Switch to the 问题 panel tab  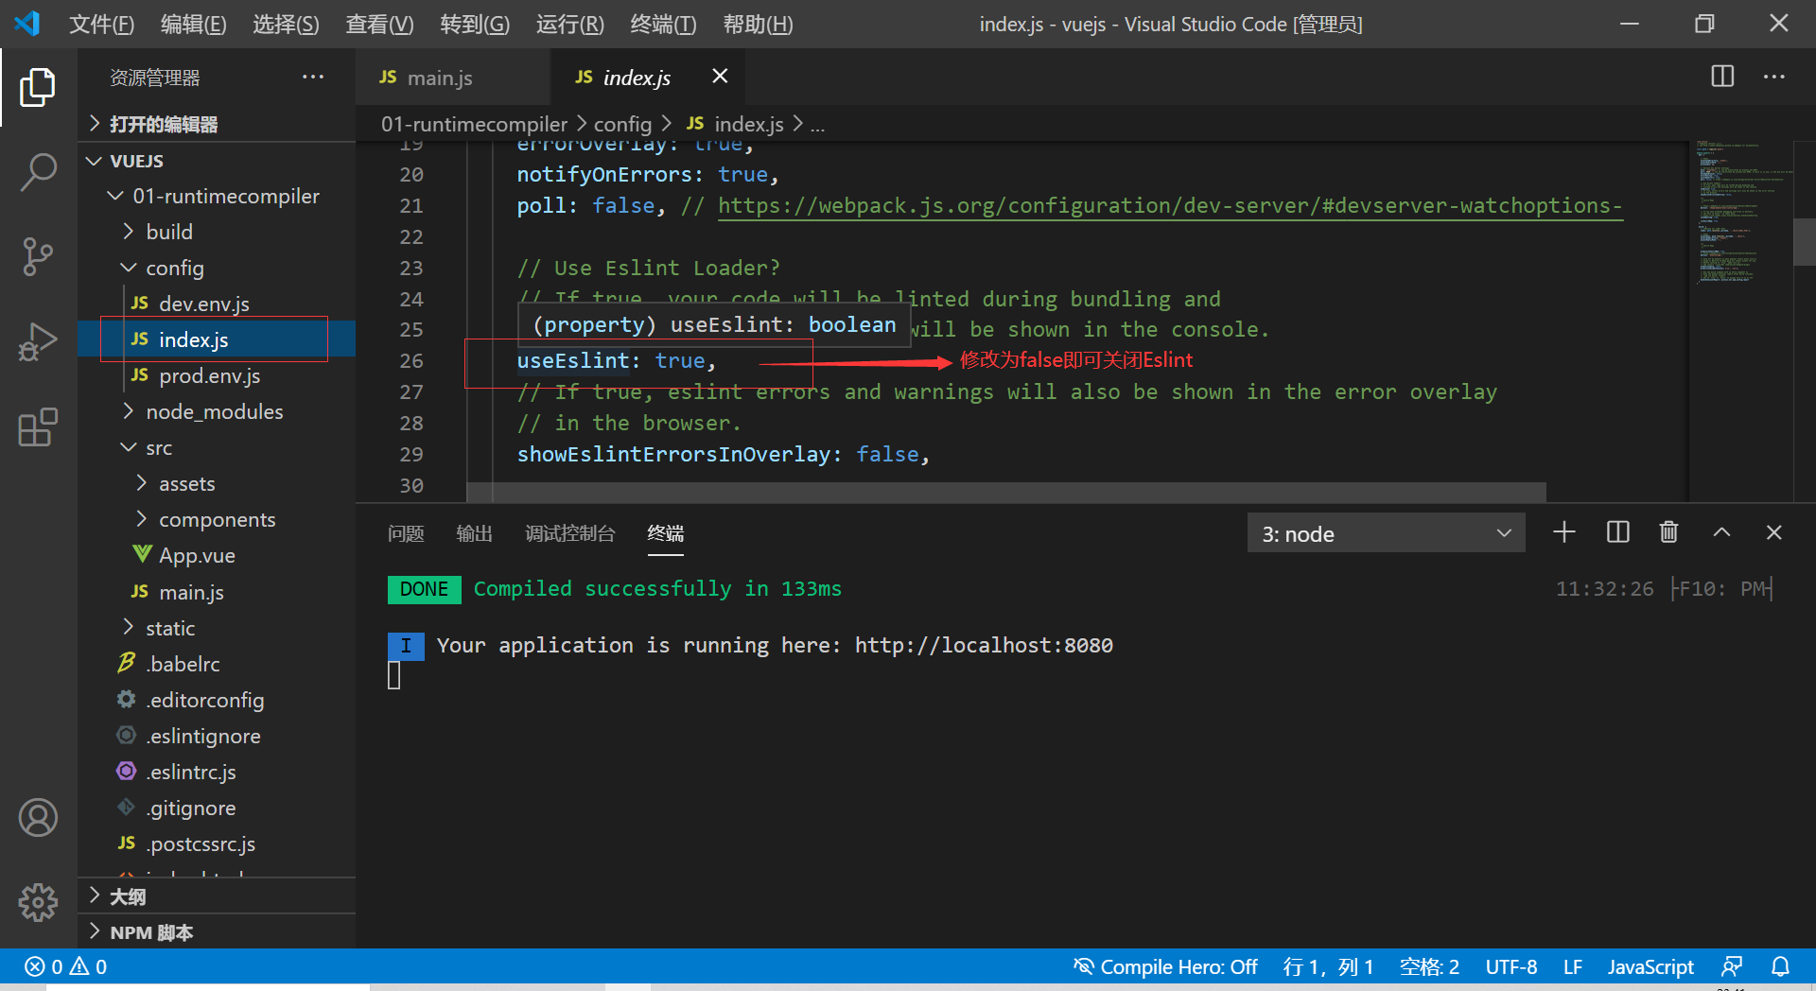406,533
